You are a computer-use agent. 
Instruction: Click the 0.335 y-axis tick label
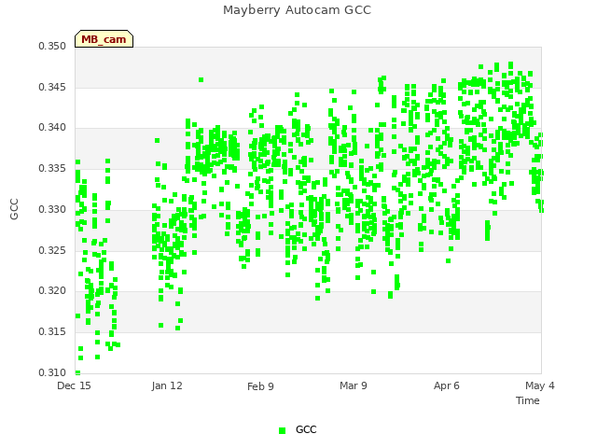coord(52,168)
